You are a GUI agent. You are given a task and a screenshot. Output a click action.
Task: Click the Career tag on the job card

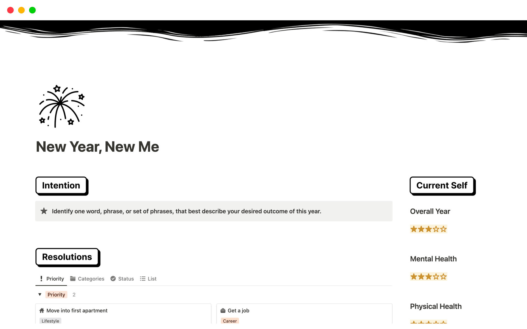point(230,321)
